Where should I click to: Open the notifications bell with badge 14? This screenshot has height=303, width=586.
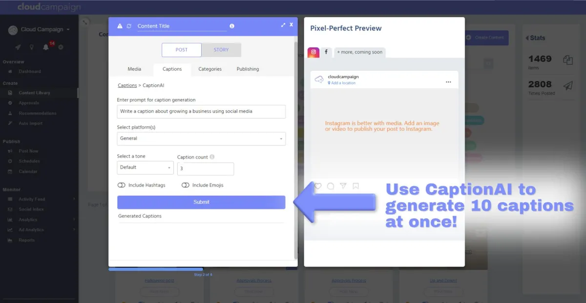point(46,47)
